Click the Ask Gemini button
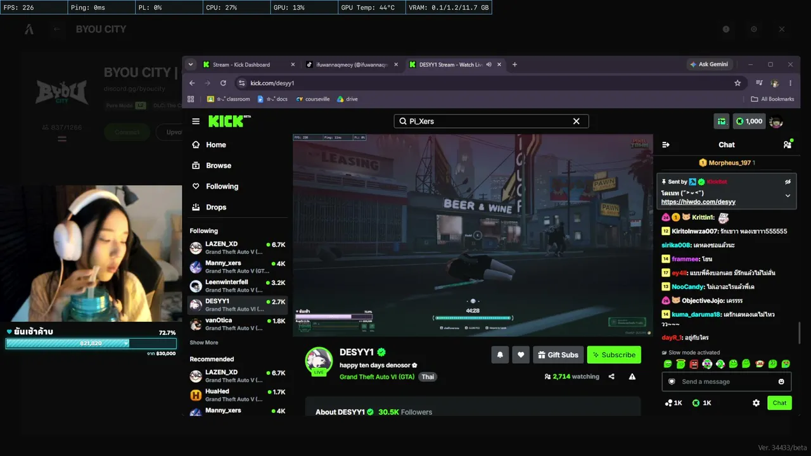Screen dimensions: 811x456 click(710, 65)
